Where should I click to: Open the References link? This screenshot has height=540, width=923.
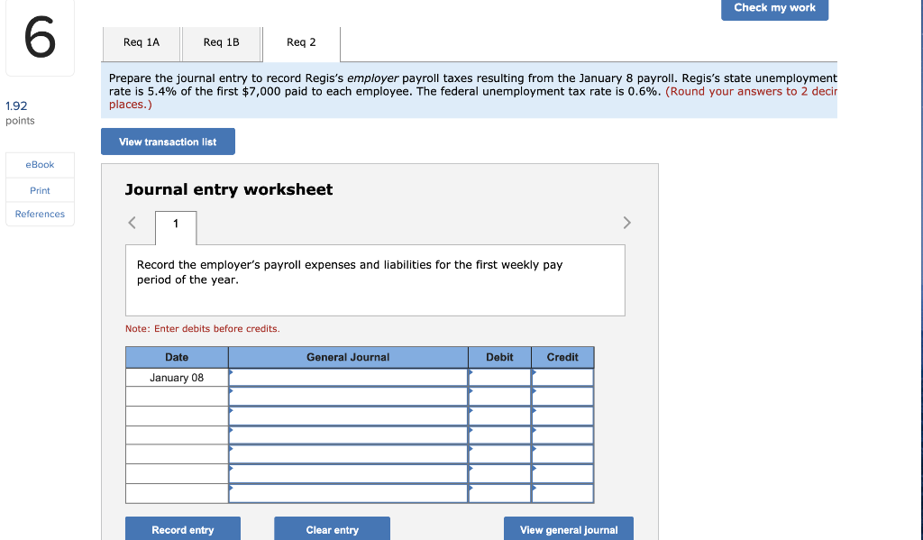[39, 214]
